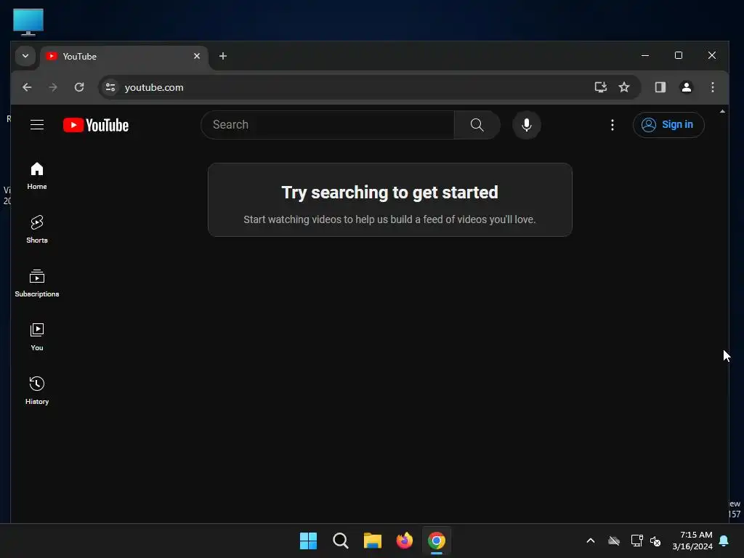This screenshot has width=744, height=558.
Task: Expand the tab search dropdown
Action: point(25,56)
